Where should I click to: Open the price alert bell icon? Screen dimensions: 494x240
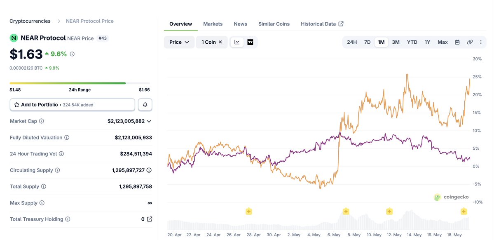pos(145,105)
